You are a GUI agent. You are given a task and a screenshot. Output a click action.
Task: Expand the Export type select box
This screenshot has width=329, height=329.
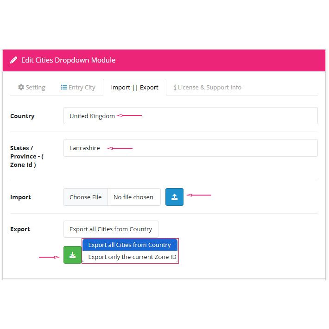(111, 229)
